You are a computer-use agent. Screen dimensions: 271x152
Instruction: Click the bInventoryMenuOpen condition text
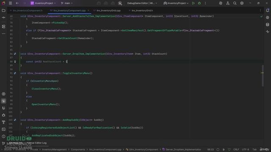coord(44,81)
